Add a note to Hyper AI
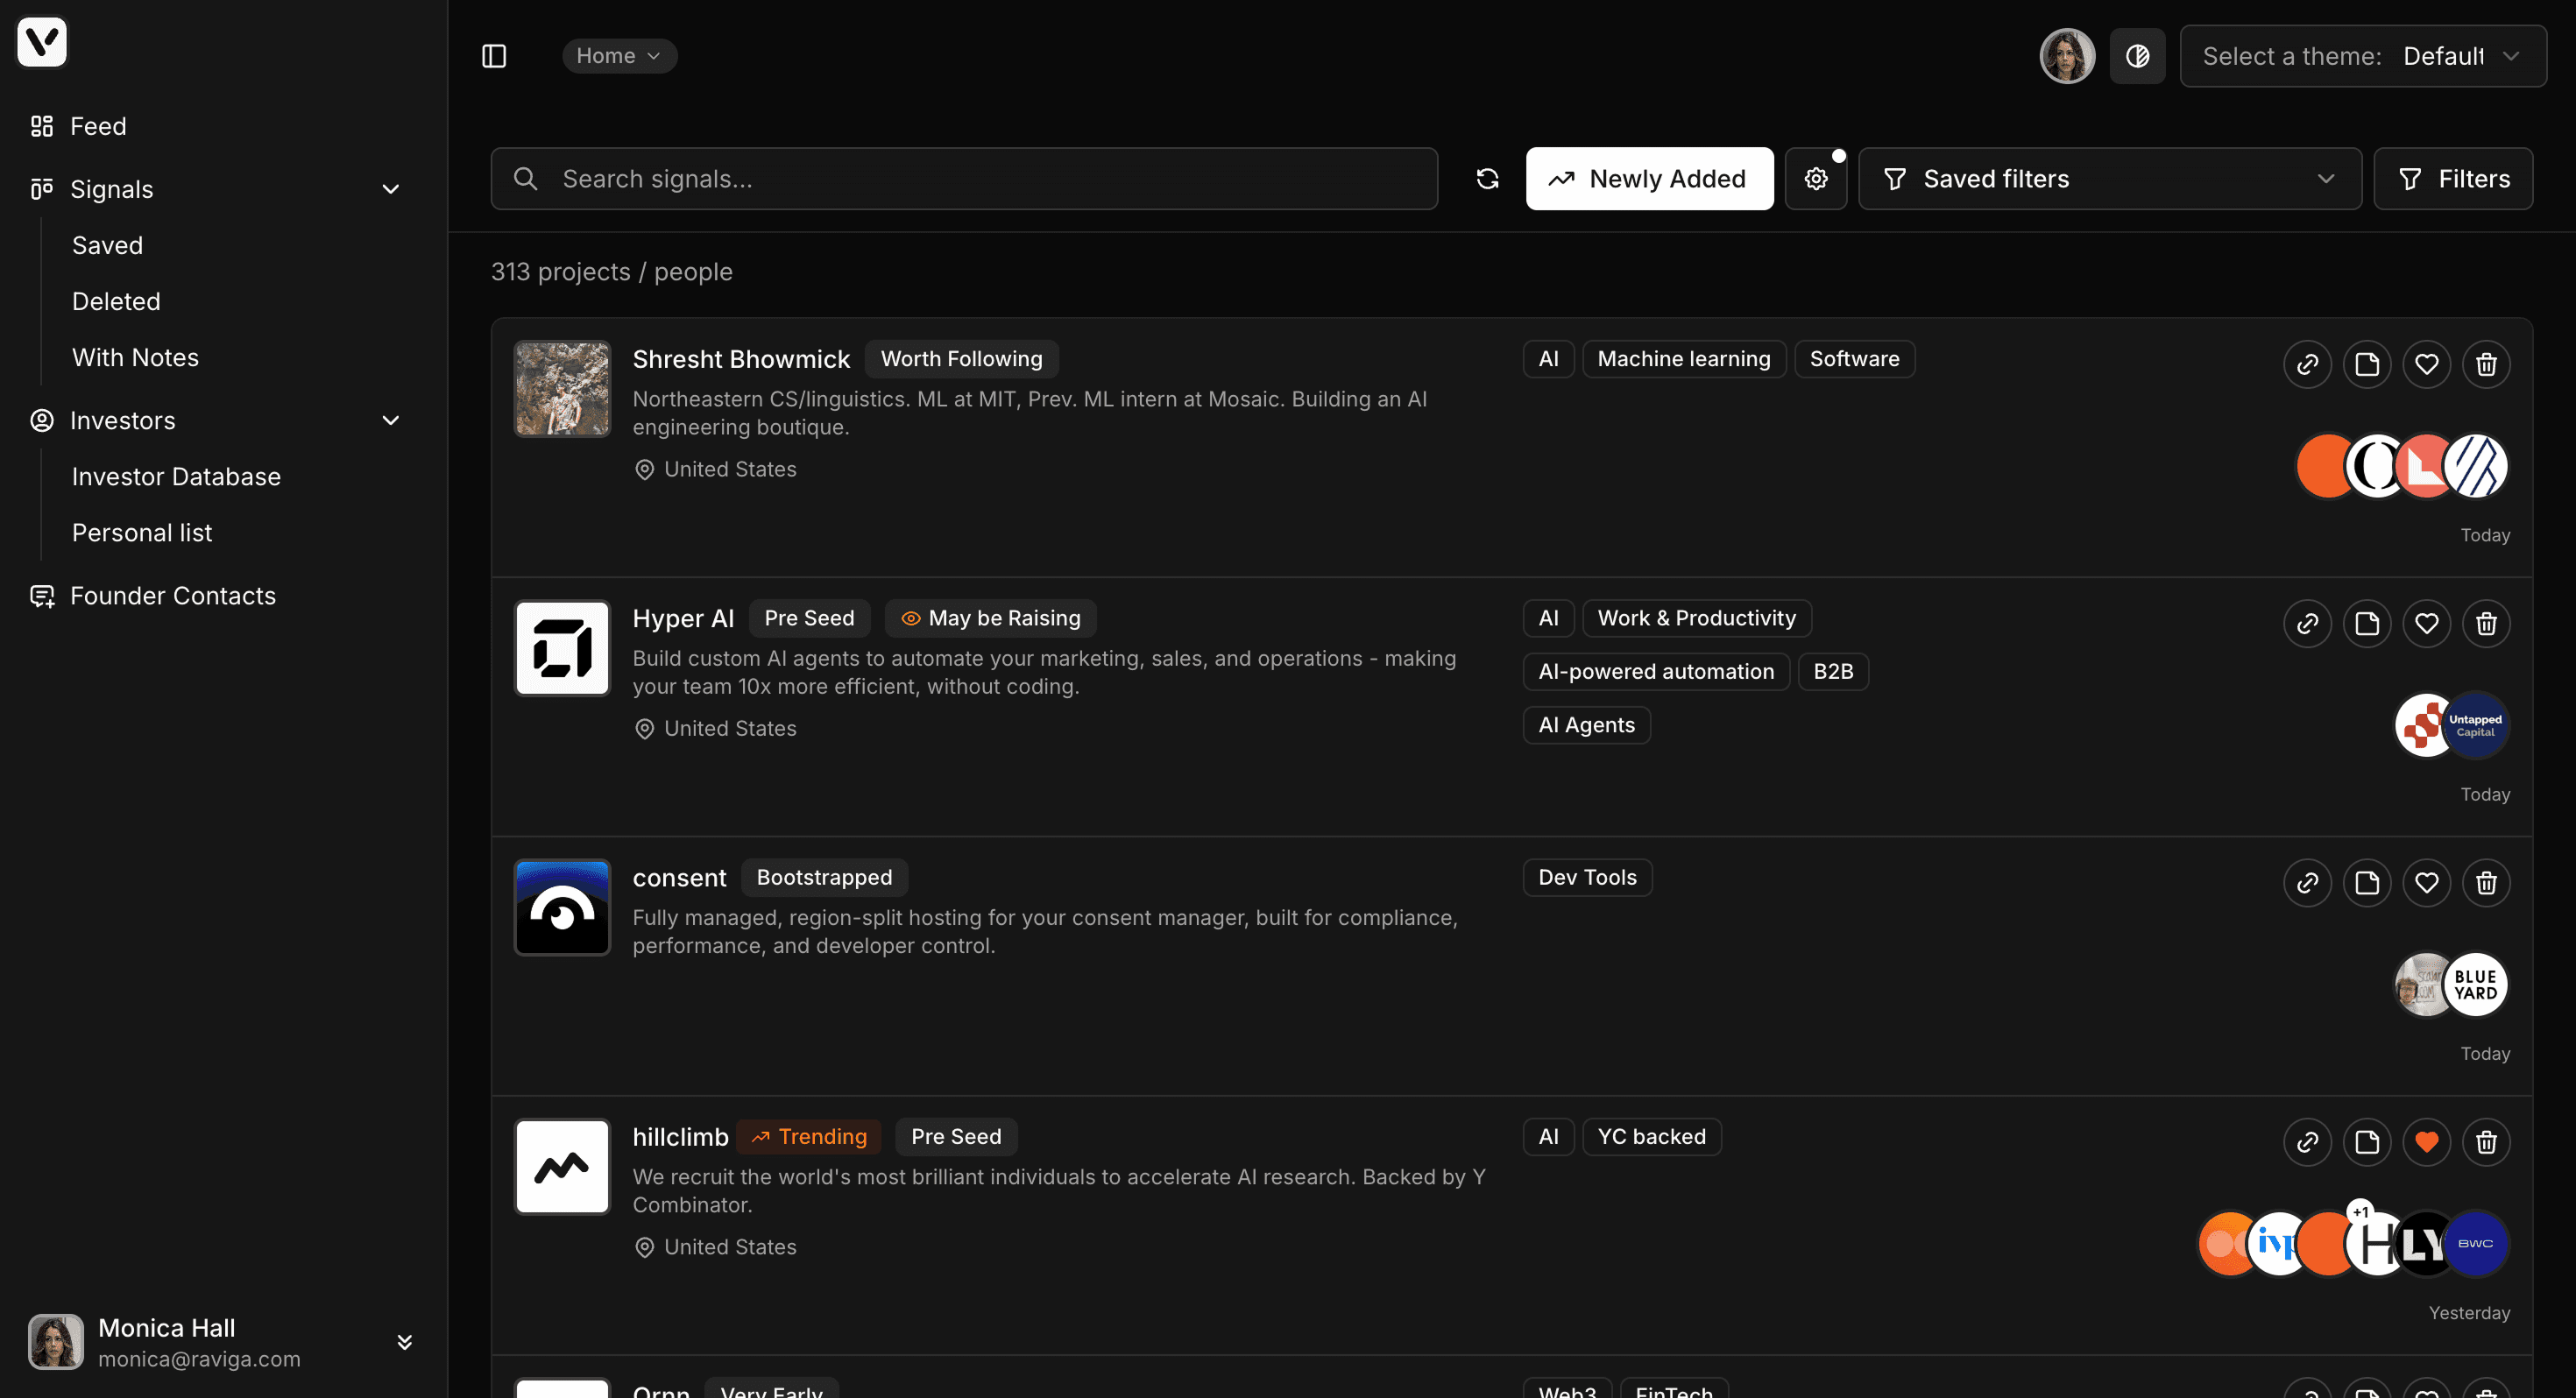 coord(2367,624)
